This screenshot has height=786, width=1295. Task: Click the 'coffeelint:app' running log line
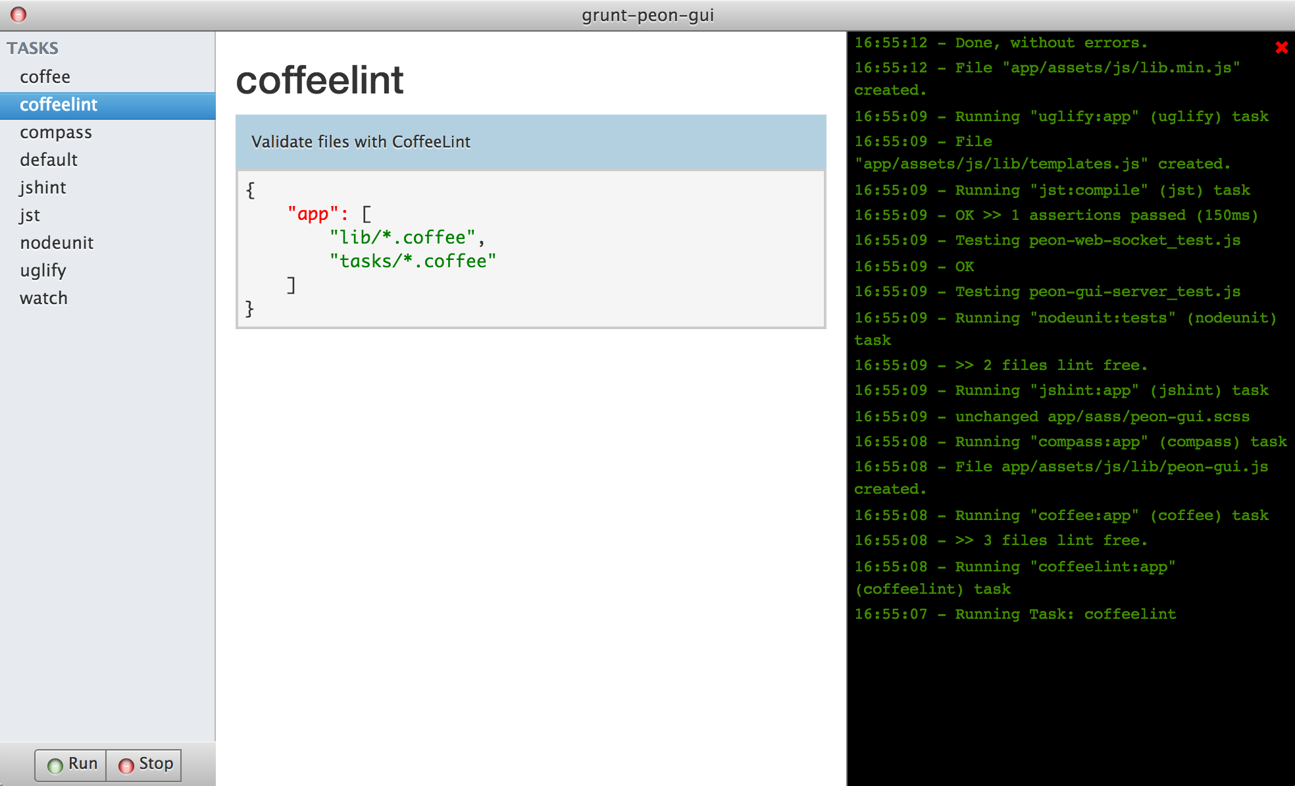[x=1015, y=578]
